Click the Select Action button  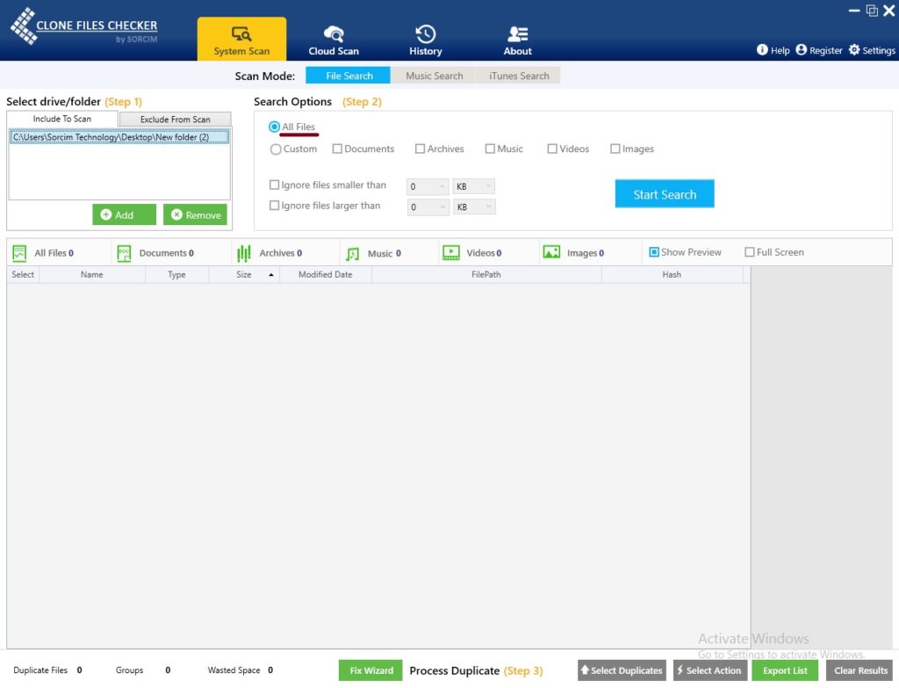(709, 670)
